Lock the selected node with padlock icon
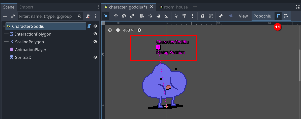Image resolution: width=301 pixels, height=119 pixels. tap(202, 16)
